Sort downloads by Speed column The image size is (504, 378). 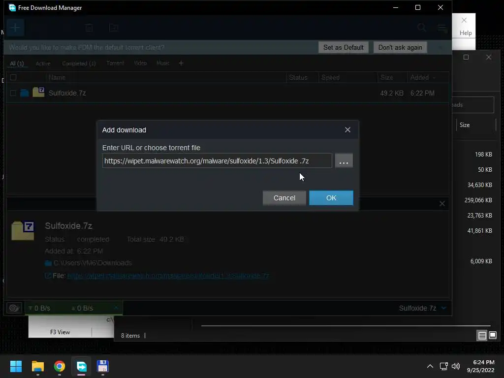tap(330, 77)
